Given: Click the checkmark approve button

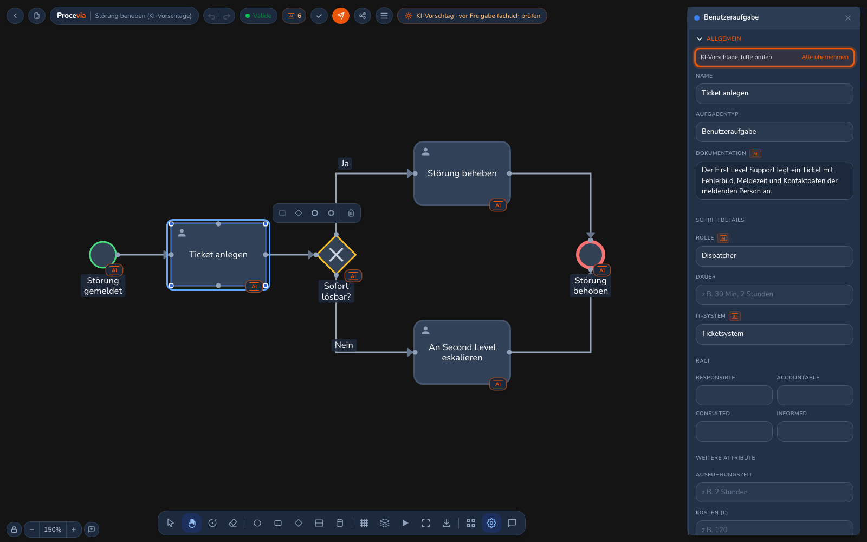Looking at the screenshot, I should click(319, 16).
